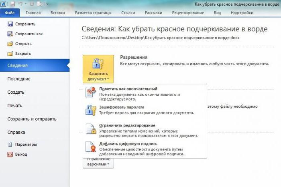The image size is (281, 187).
Task: Select Сведения in the backstage sidebar
Action: 35,65
